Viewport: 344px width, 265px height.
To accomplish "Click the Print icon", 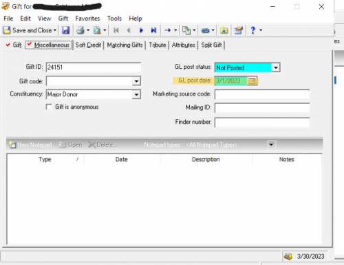I will point(80,30).
